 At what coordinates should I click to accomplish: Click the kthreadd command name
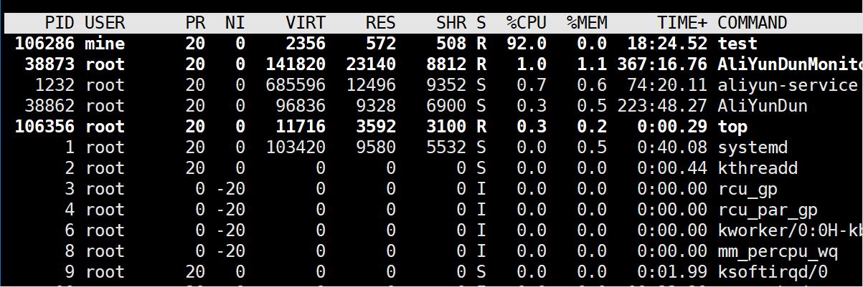tap(758, 169)
